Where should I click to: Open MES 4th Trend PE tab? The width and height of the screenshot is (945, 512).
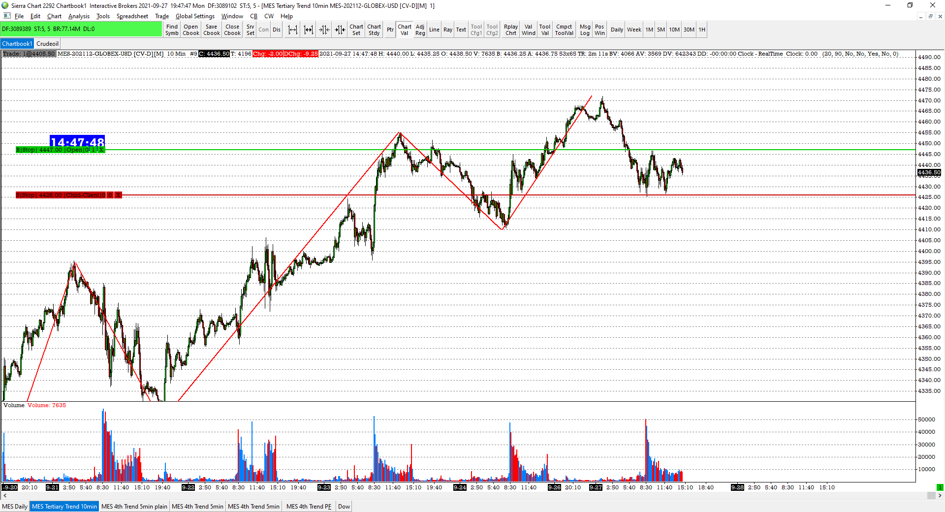point(309,507)
